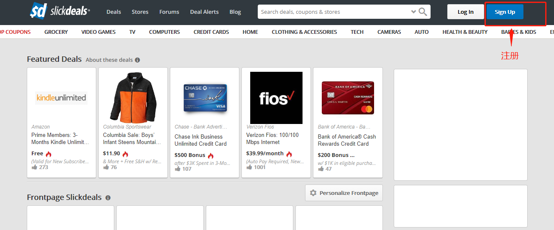The image size is (554, 230).
Task: Open the Blog link in header
Action: (x=235, y=12)
